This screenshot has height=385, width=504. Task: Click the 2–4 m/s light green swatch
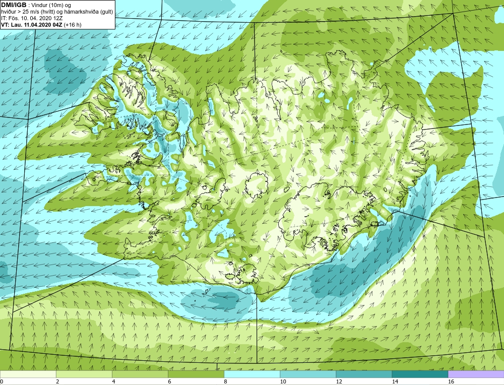(84, 374)
